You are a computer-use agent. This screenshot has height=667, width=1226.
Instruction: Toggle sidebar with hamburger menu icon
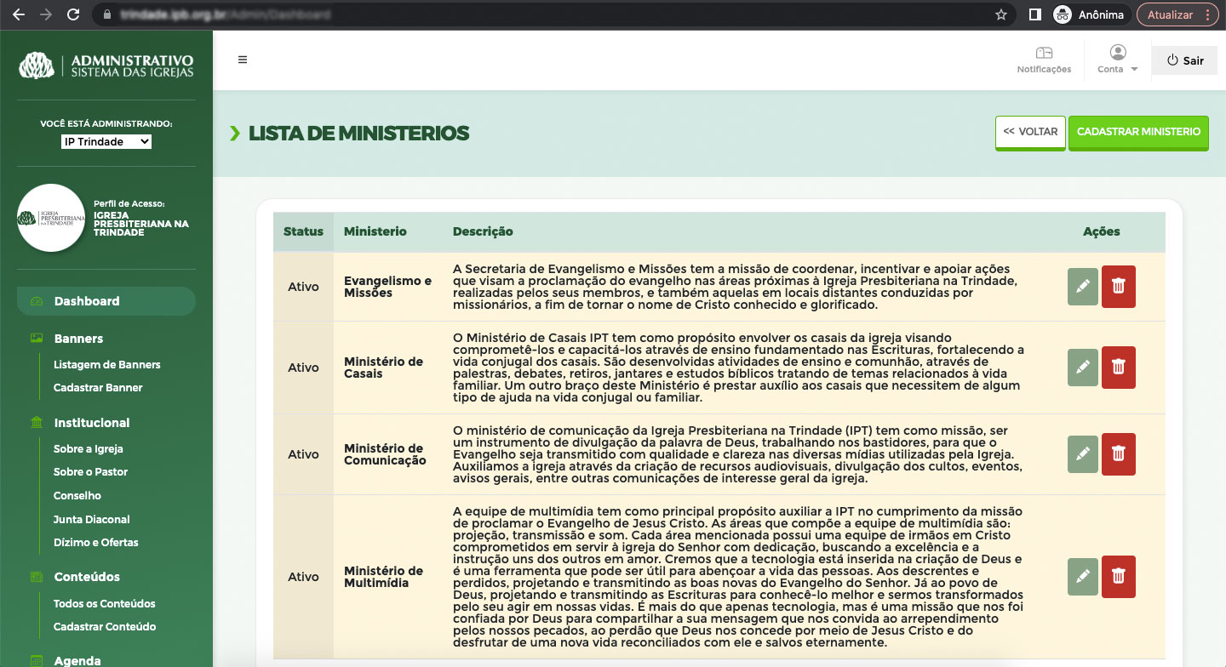click(x=243, y=60)
